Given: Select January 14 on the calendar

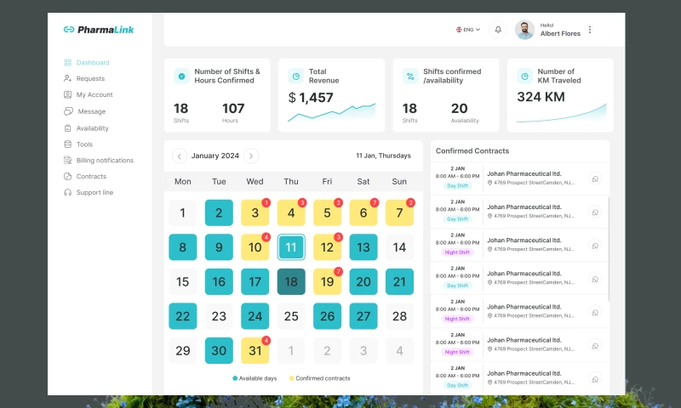Looking at the screenshot, I should coord(399,247).
